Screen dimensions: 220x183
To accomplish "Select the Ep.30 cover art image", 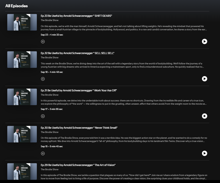I will coord(22,134).
